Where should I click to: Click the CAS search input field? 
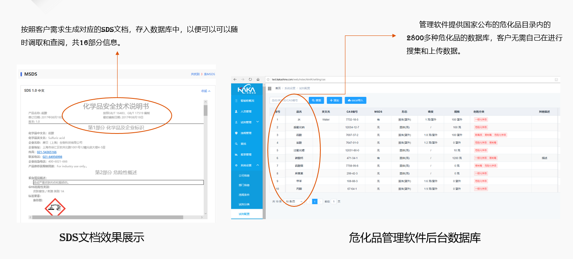(x=288, y=100)
